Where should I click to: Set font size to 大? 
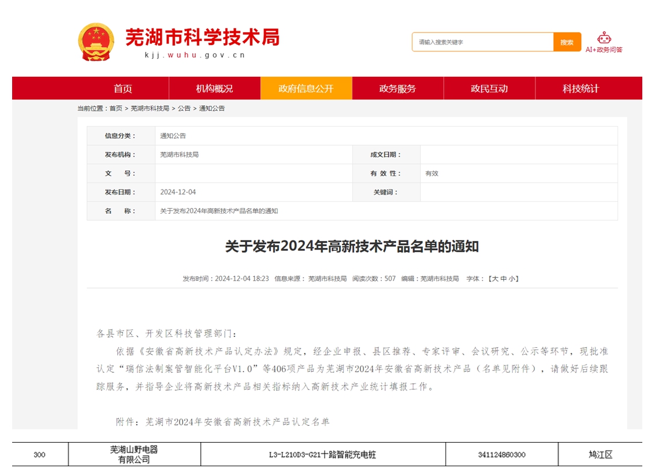(x=496, y=278)
